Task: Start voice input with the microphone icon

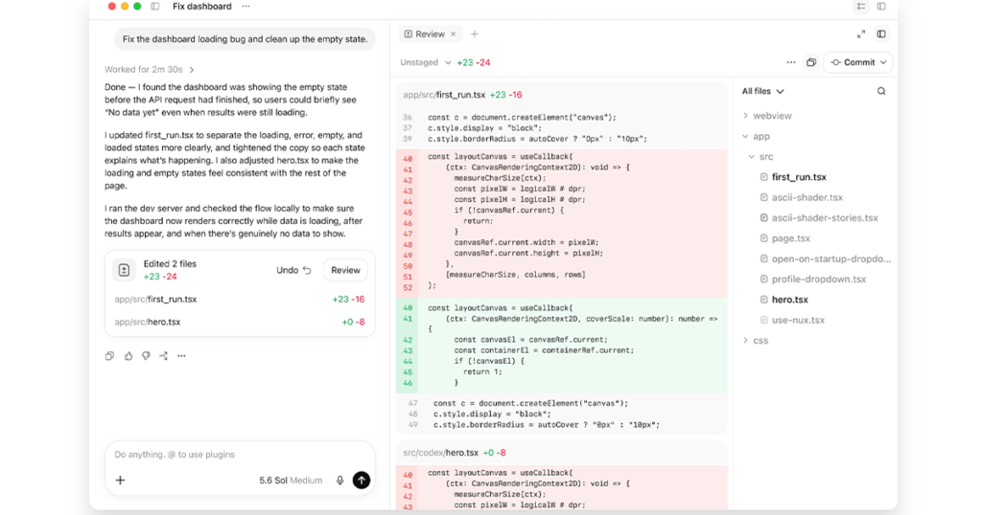Action: tap(339, 480)
